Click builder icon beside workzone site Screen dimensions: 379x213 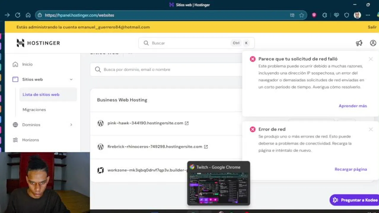101,170
